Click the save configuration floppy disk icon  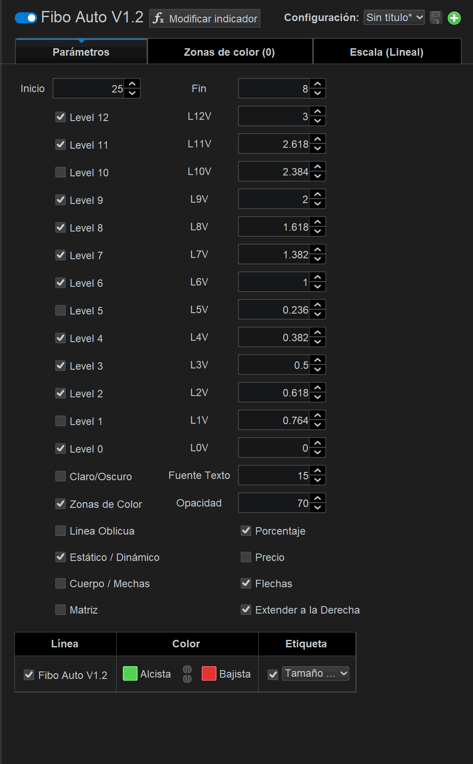pos(436,18)
